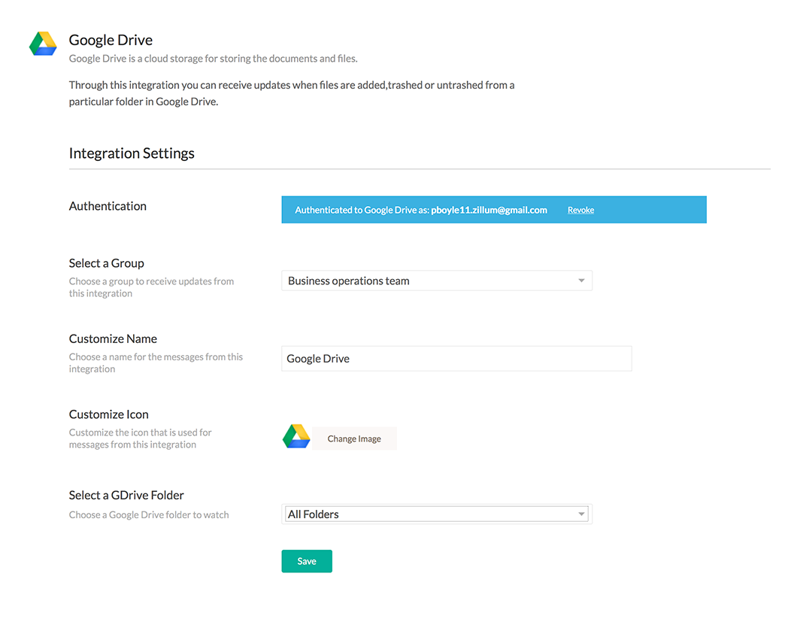Click the arrow on the All Folders dropdown
Viewport: 785px width, 631px height.
click(581, 514)
